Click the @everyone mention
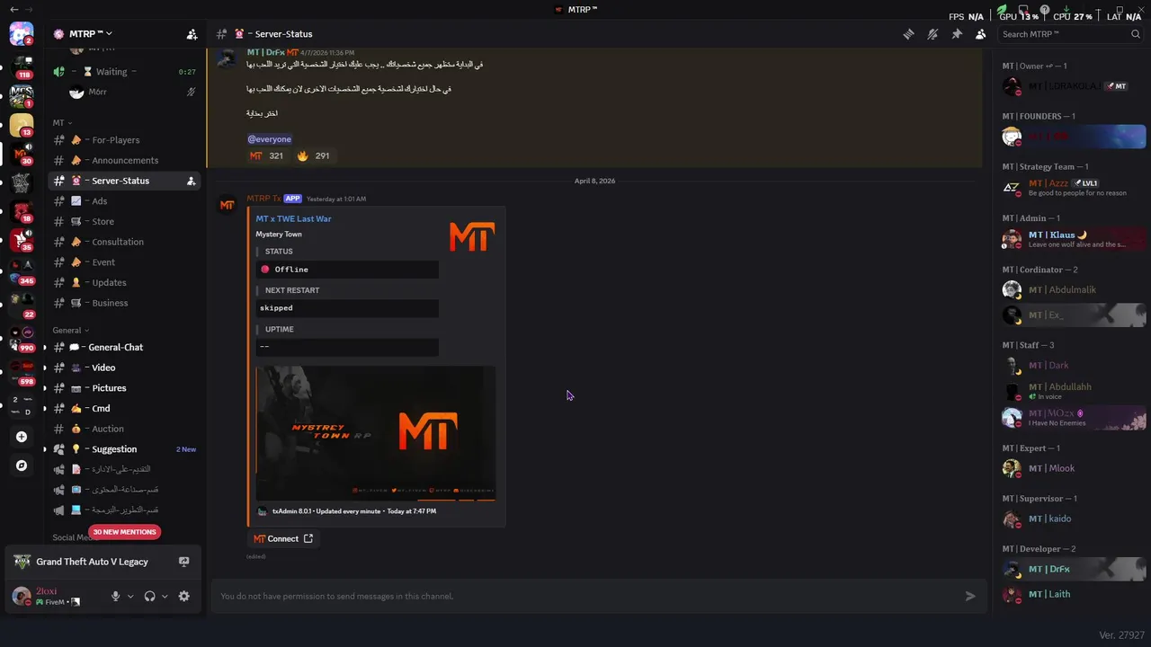 [270, 139]
